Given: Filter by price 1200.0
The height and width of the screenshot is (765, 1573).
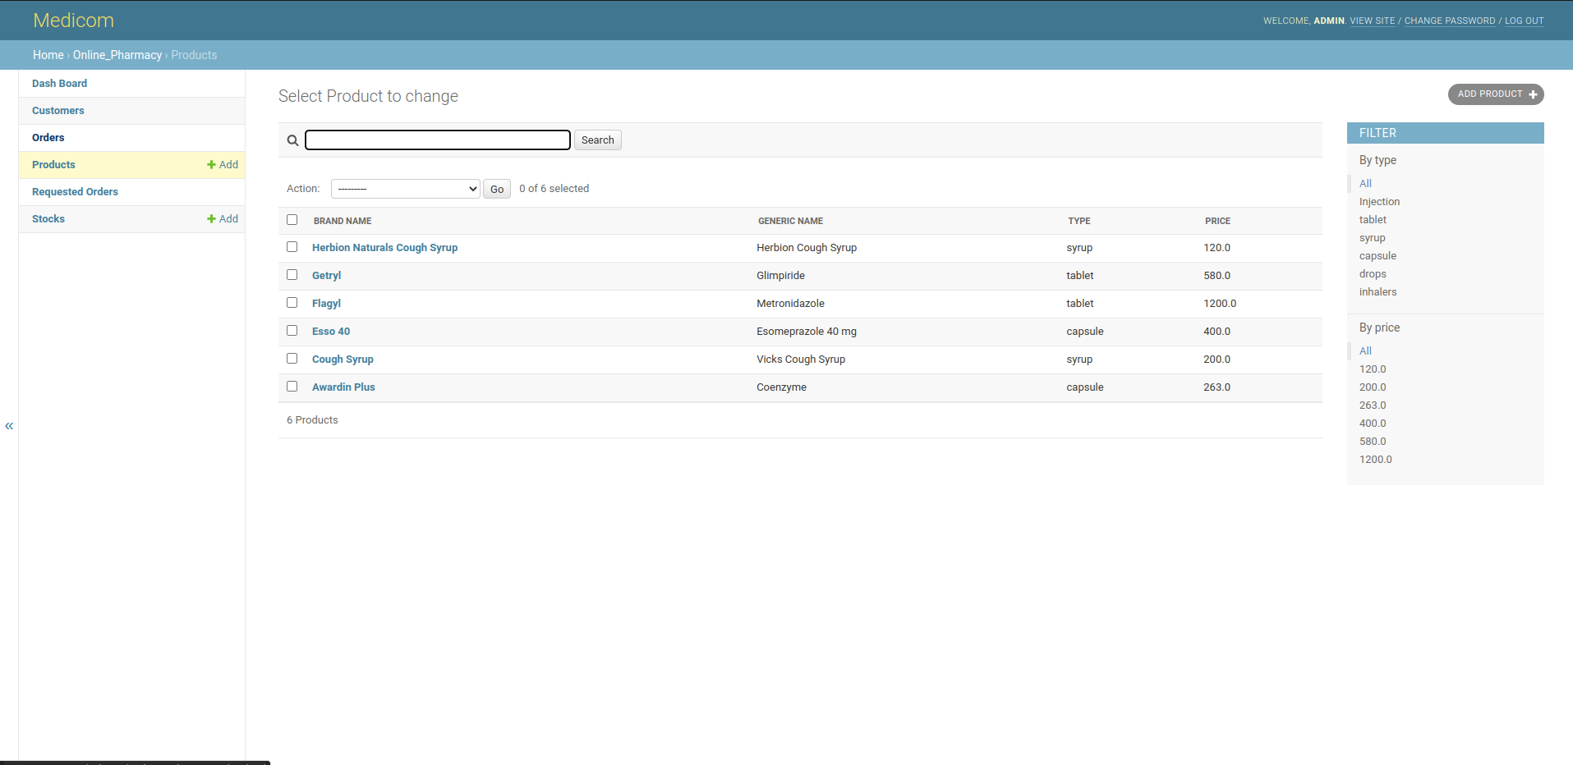Looking at the screenshot, I should click(1375, 460).
